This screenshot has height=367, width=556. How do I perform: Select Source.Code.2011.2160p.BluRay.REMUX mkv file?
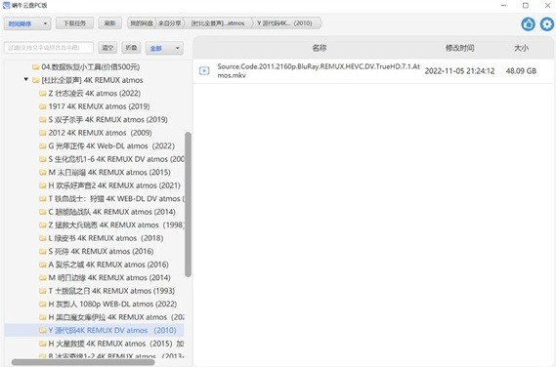pyautogui.click(x=373, y=71)
